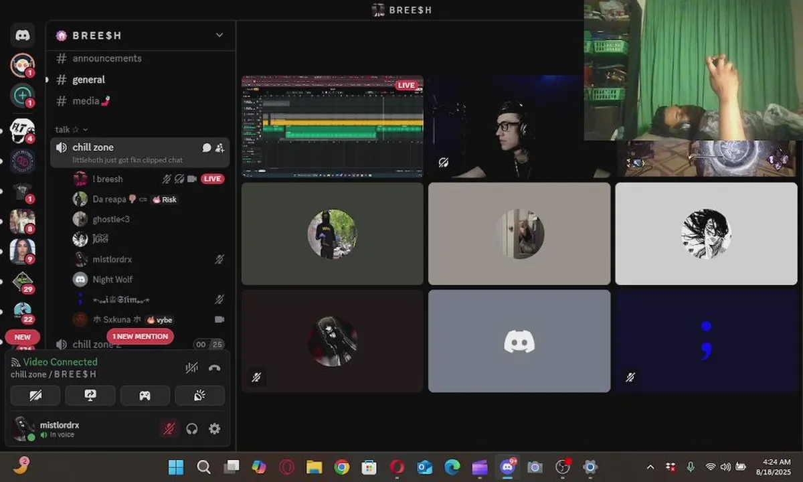The width and height of the screenshot is (803, 482).
Task: Jump to 1 NEW MENTION
Action: pyautogui.click(x=141, y=336)
